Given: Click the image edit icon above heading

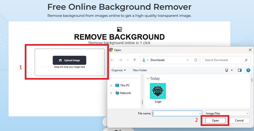Looking at the screenshot, I should tap(119, 29).
